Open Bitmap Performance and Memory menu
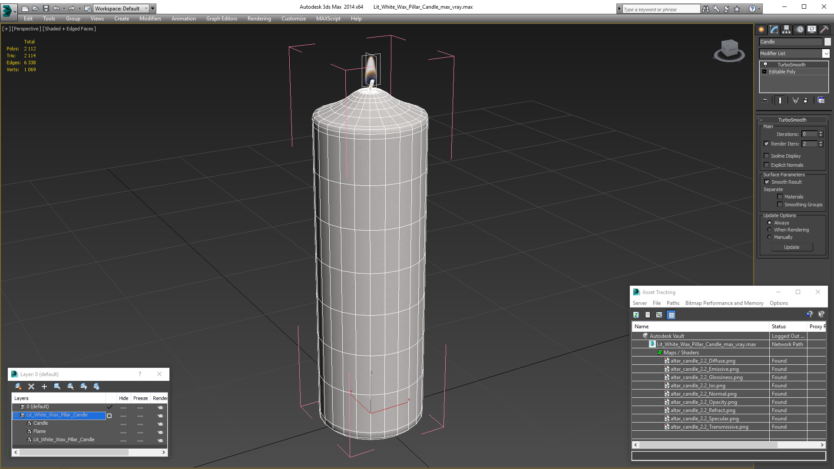The image size is (834, 469). coord(724,303)
